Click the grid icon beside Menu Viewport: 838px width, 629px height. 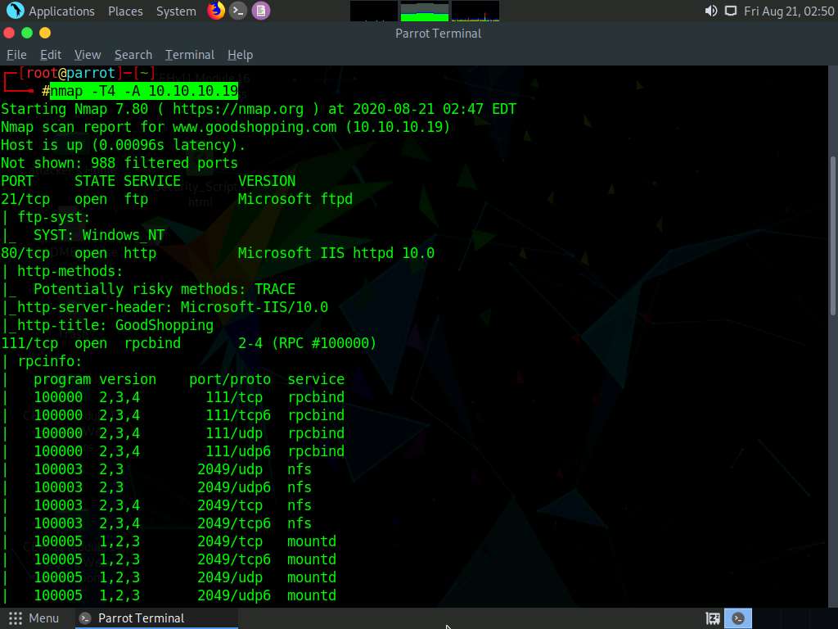16,618
